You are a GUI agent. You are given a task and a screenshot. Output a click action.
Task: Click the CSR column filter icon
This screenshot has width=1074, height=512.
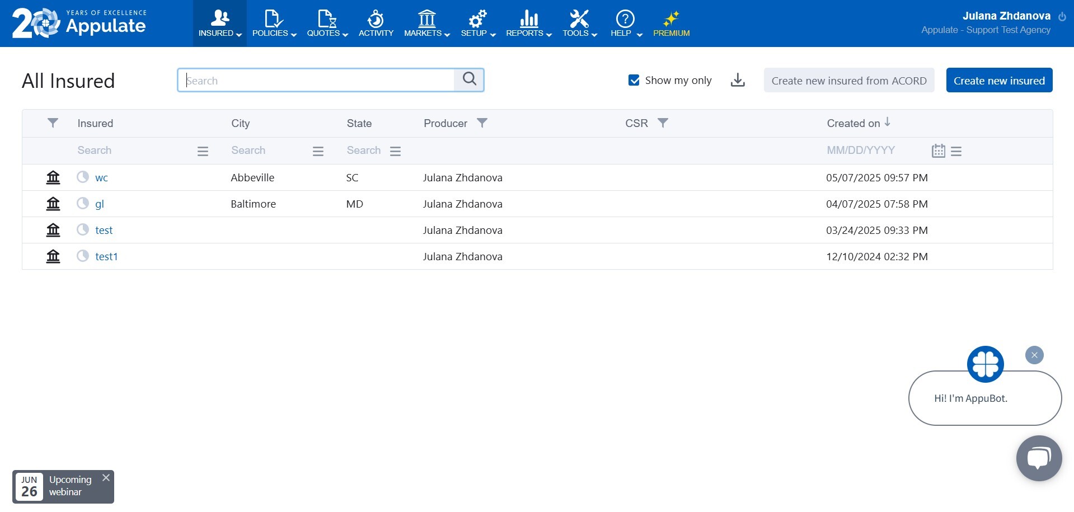click(663, 123)
